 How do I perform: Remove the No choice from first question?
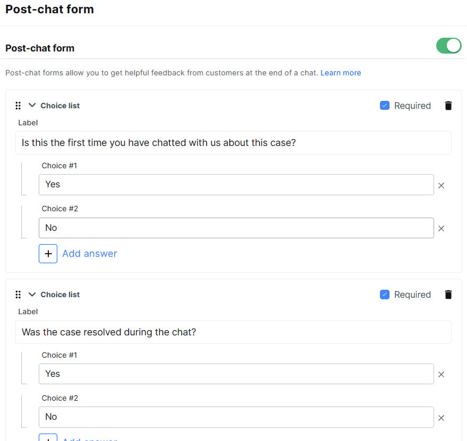pos(441,229)
